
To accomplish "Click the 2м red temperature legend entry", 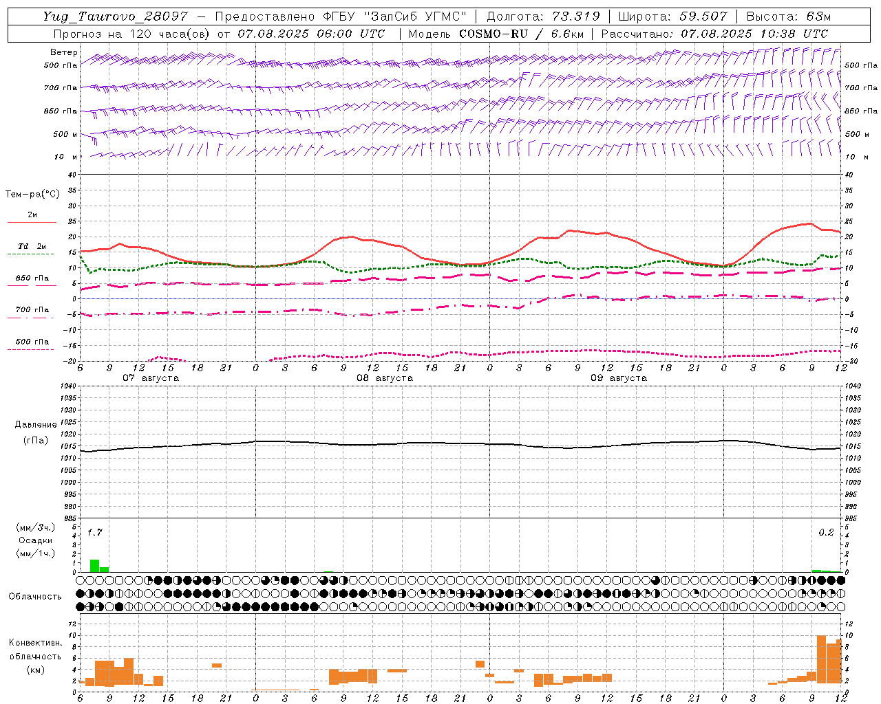I will point(32,215).
